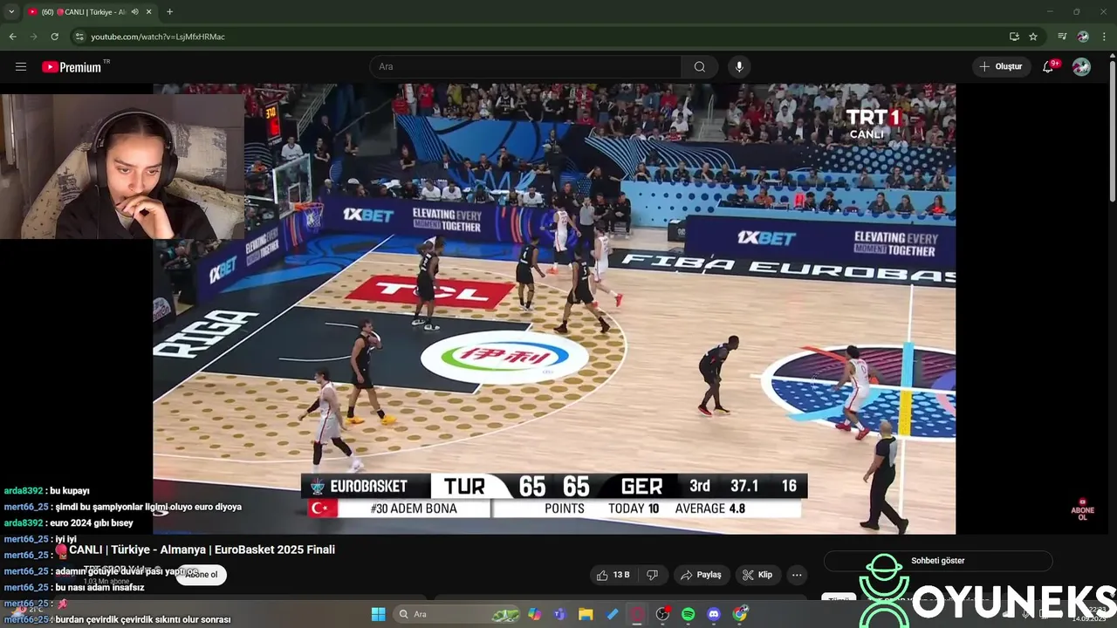Open more actions ellipsis under video
1117x628 pixels.
click(x=796, y=575)
